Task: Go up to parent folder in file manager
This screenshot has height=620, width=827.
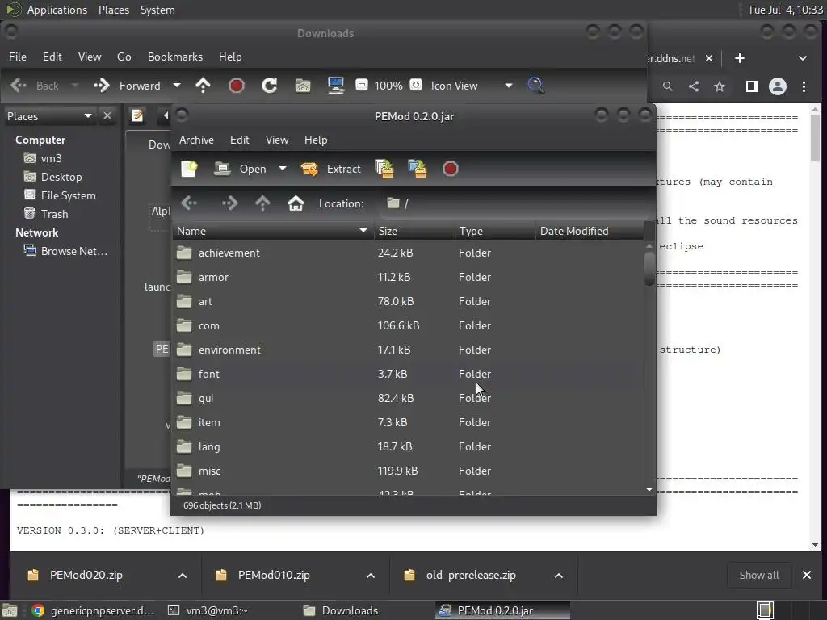Action: tap(203, 86)
